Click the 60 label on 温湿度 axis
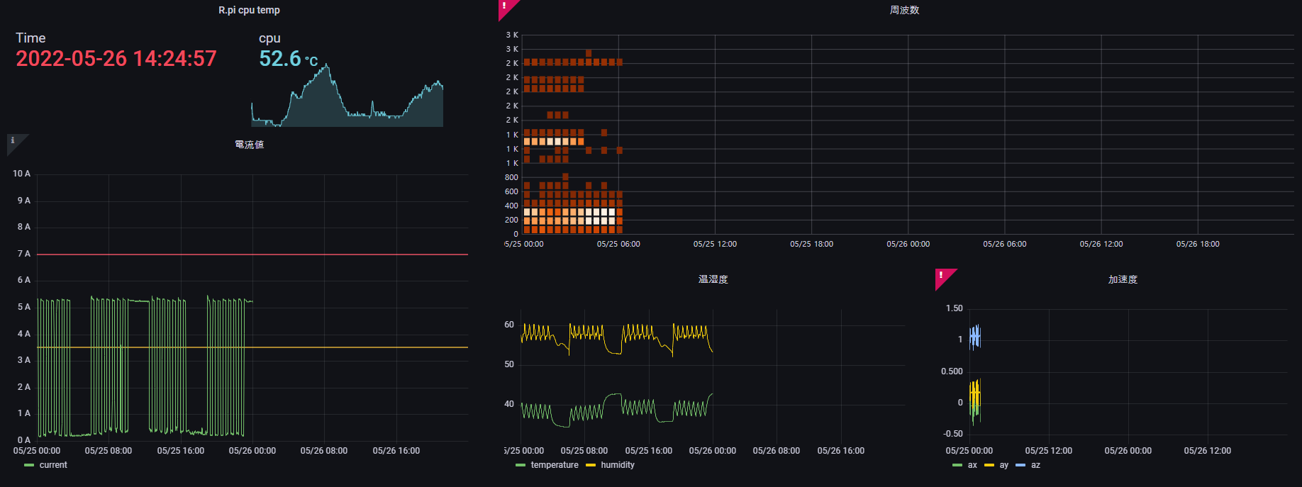 coord(509,325)
